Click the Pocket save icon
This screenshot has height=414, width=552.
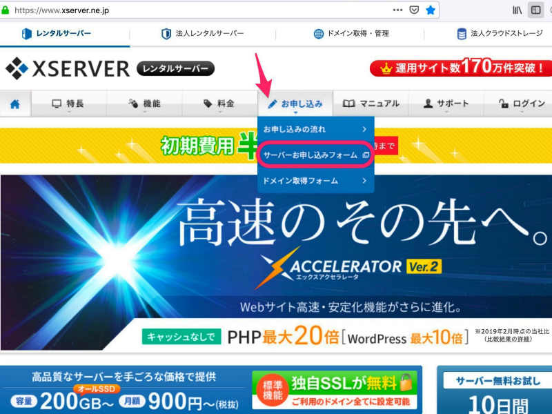[x=414, y=10]
